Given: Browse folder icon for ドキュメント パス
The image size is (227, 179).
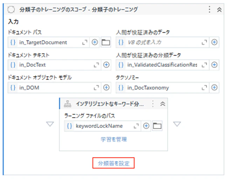Looking at the screenshot, I should 106,42.
